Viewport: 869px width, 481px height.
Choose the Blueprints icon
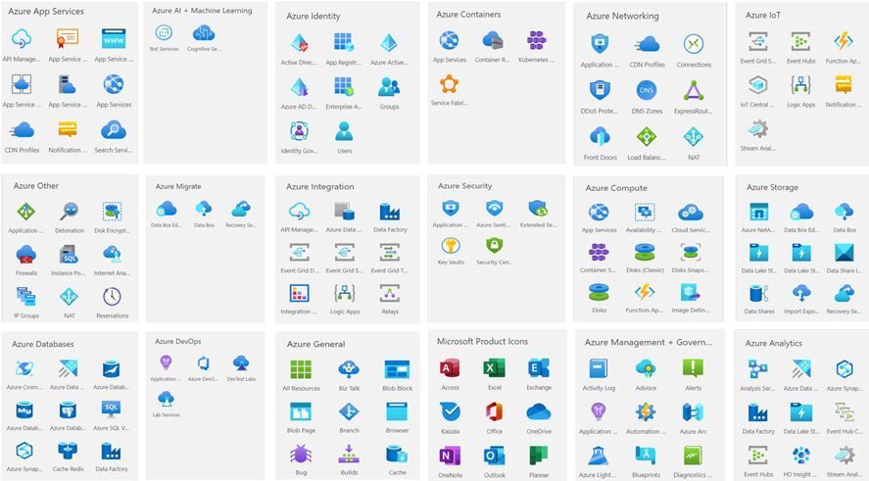click(x=646, y=456)
